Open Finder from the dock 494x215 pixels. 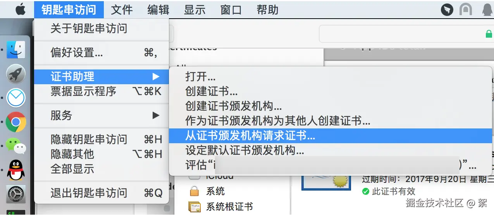16,50
